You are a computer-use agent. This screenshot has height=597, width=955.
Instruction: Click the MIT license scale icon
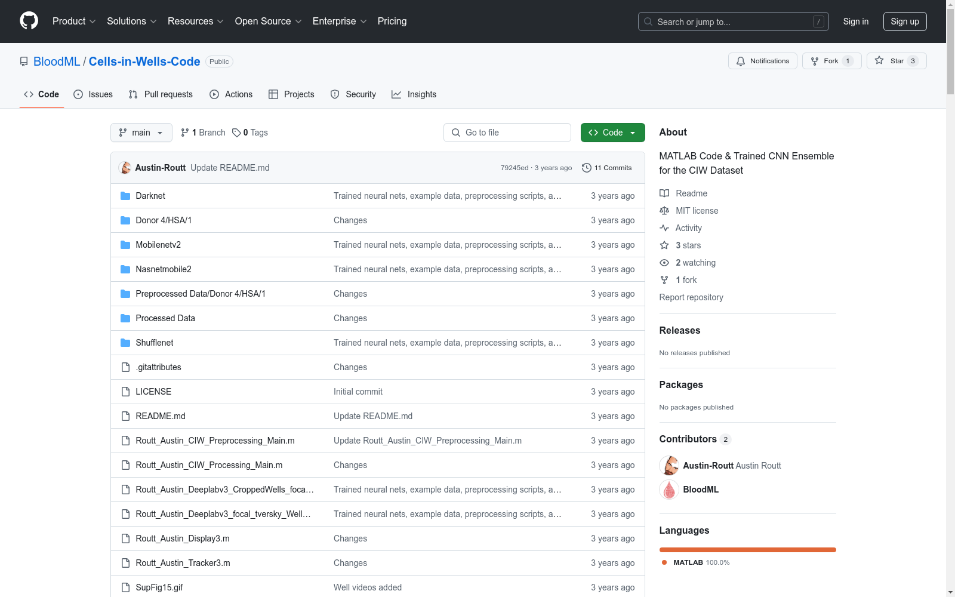(x=664, y=211)
